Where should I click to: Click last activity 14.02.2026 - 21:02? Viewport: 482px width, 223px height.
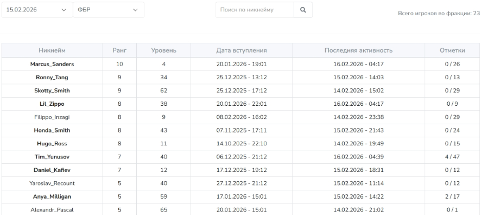(358, 210)
